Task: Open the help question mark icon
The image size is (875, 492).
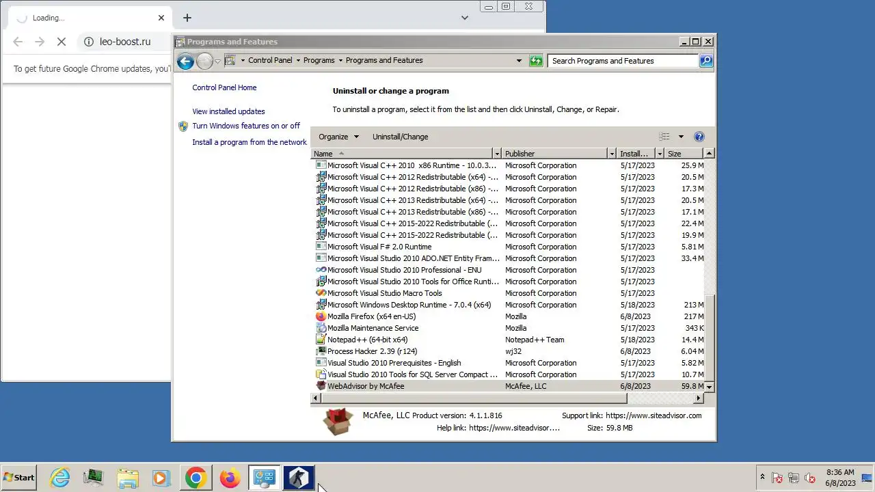Action: coord(699,137)
